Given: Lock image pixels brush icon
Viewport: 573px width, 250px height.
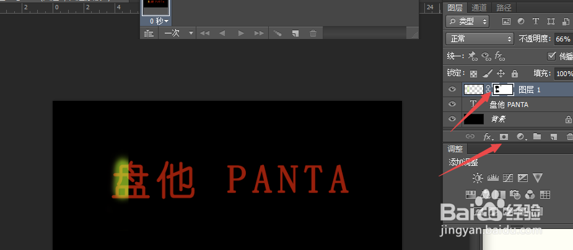Looking at the screenshot, I should [487, 74].
